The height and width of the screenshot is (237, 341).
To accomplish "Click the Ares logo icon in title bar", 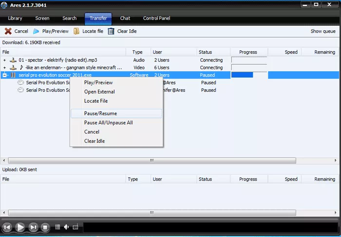I will [x=4, y=5].
